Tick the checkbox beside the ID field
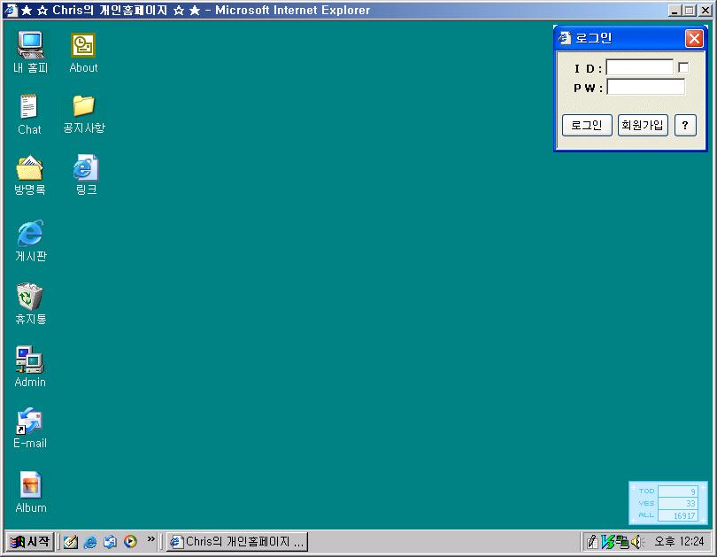Viewport: 717px width, 557px height. (x=683, y=68)
